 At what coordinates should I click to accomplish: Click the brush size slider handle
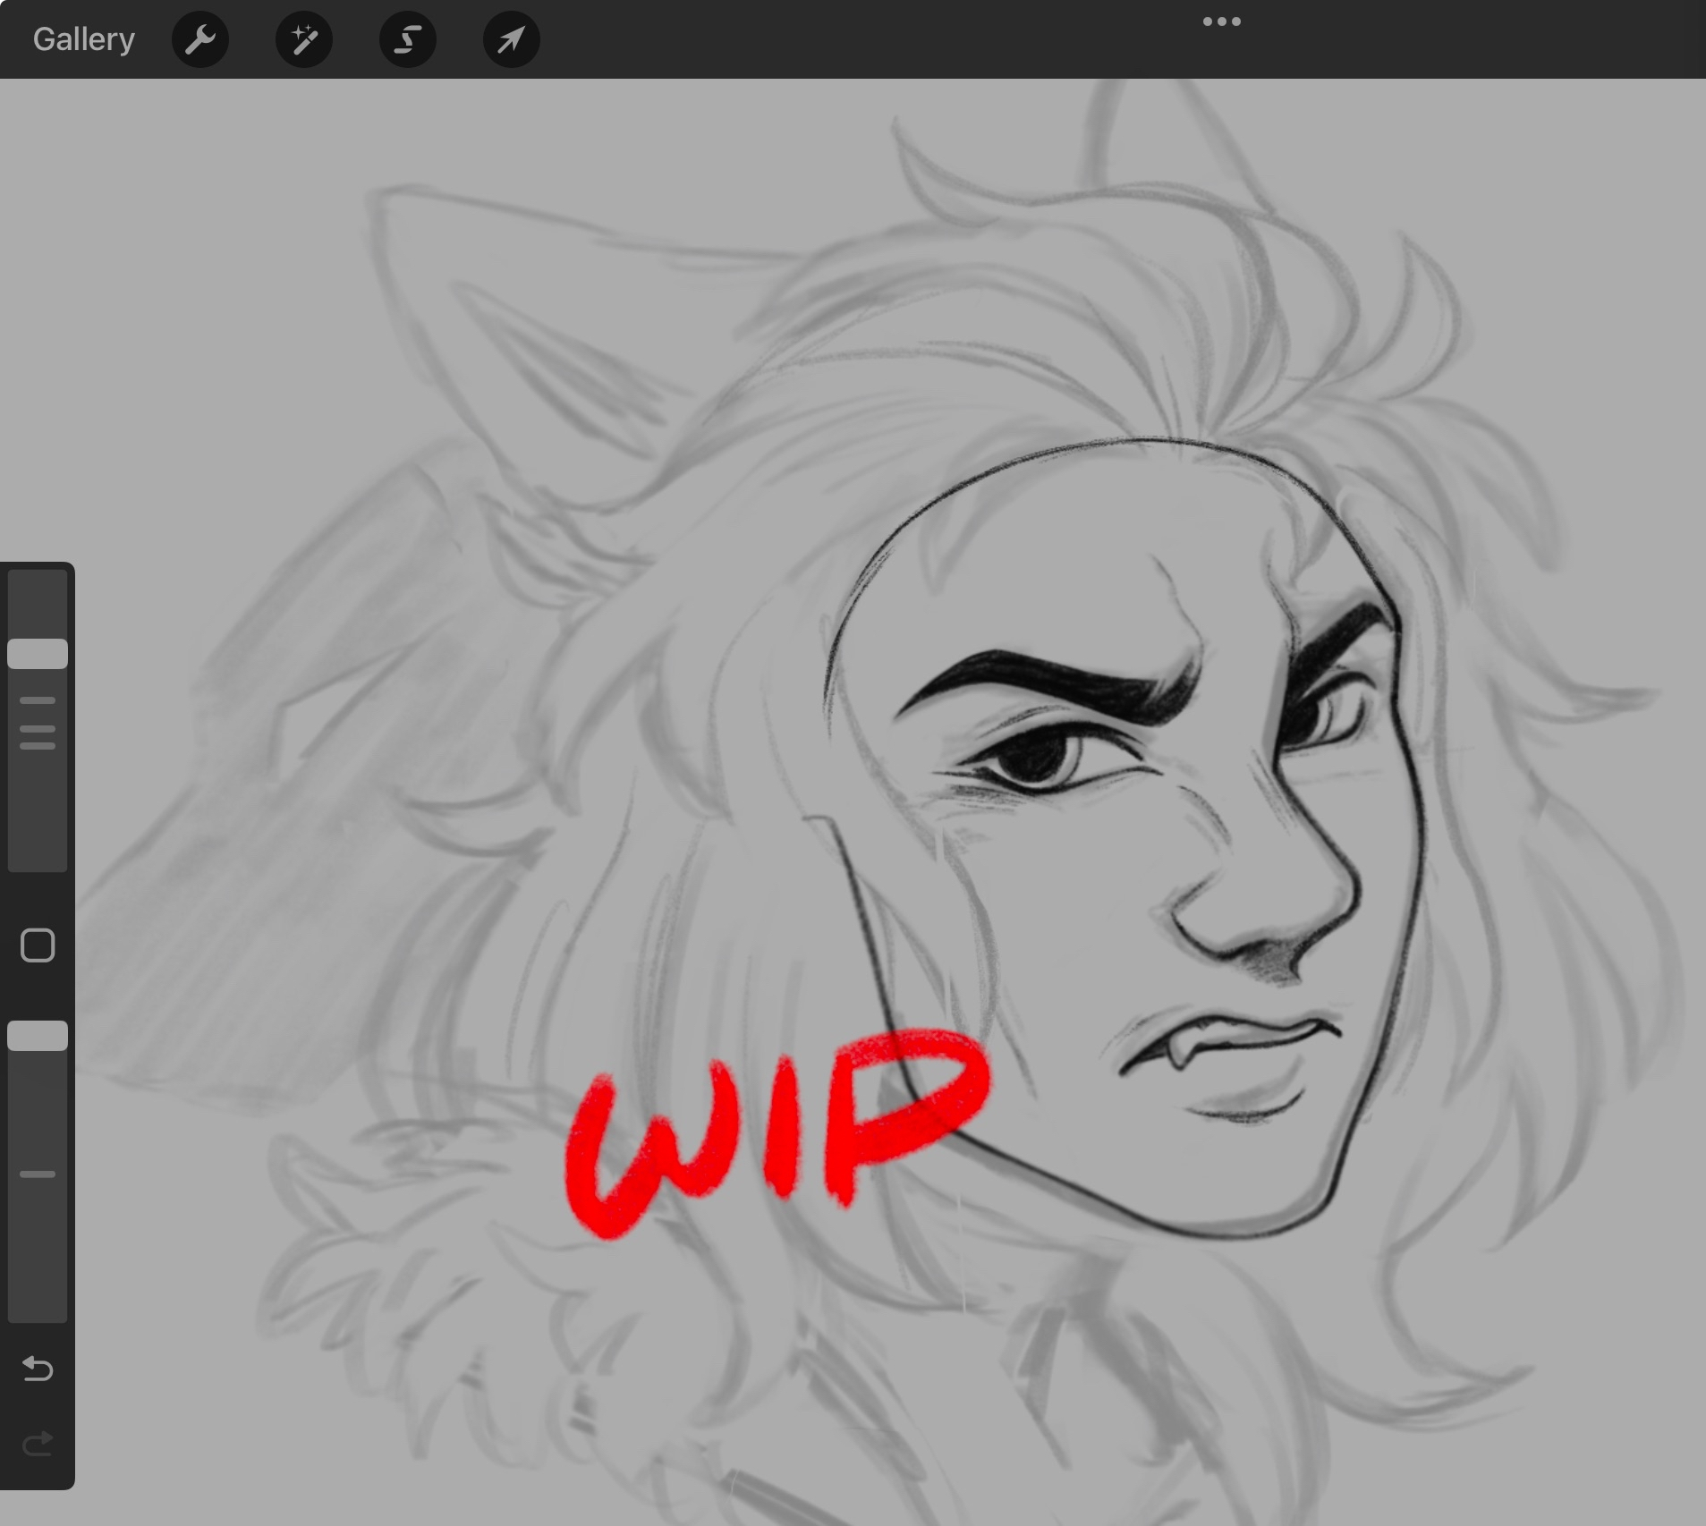click(x=38, y=654)
